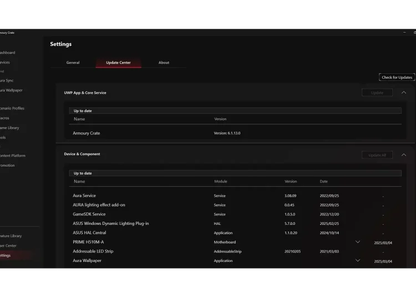Open Promotion in the sidebar
The image size is (416, 297).
tap(7, 165)
